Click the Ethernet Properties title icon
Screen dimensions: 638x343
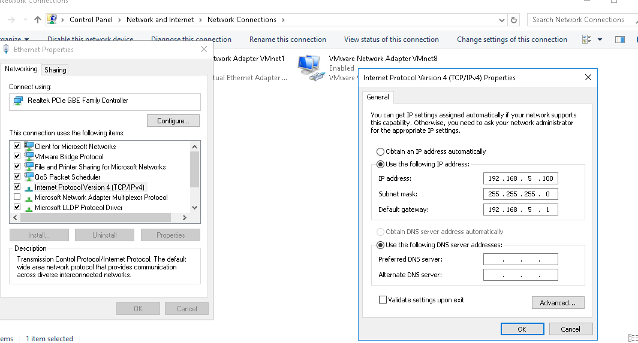pyautogui.click(x=6, y=50)
